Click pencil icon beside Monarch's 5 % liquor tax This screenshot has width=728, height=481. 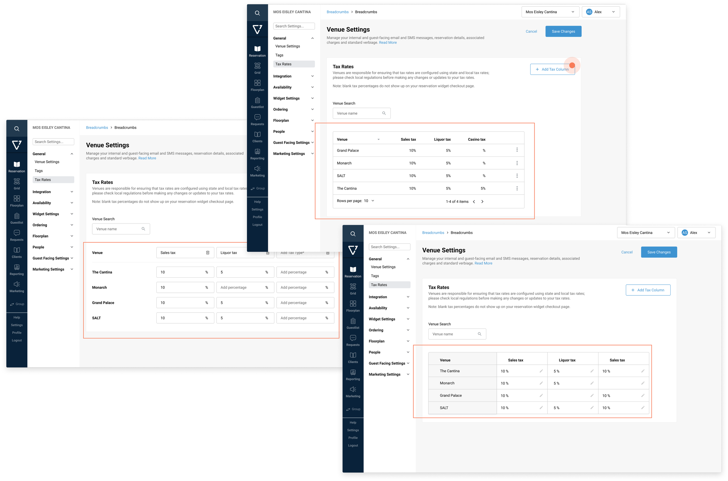[592, 383]
